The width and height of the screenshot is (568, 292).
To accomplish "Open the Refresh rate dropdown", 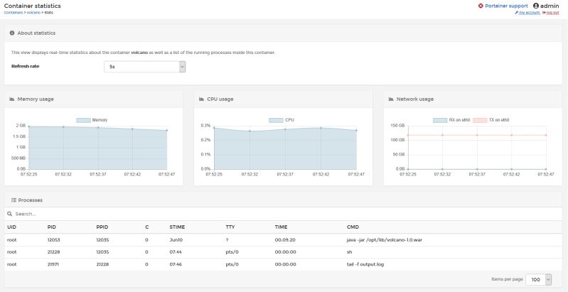I will [144, 67].
